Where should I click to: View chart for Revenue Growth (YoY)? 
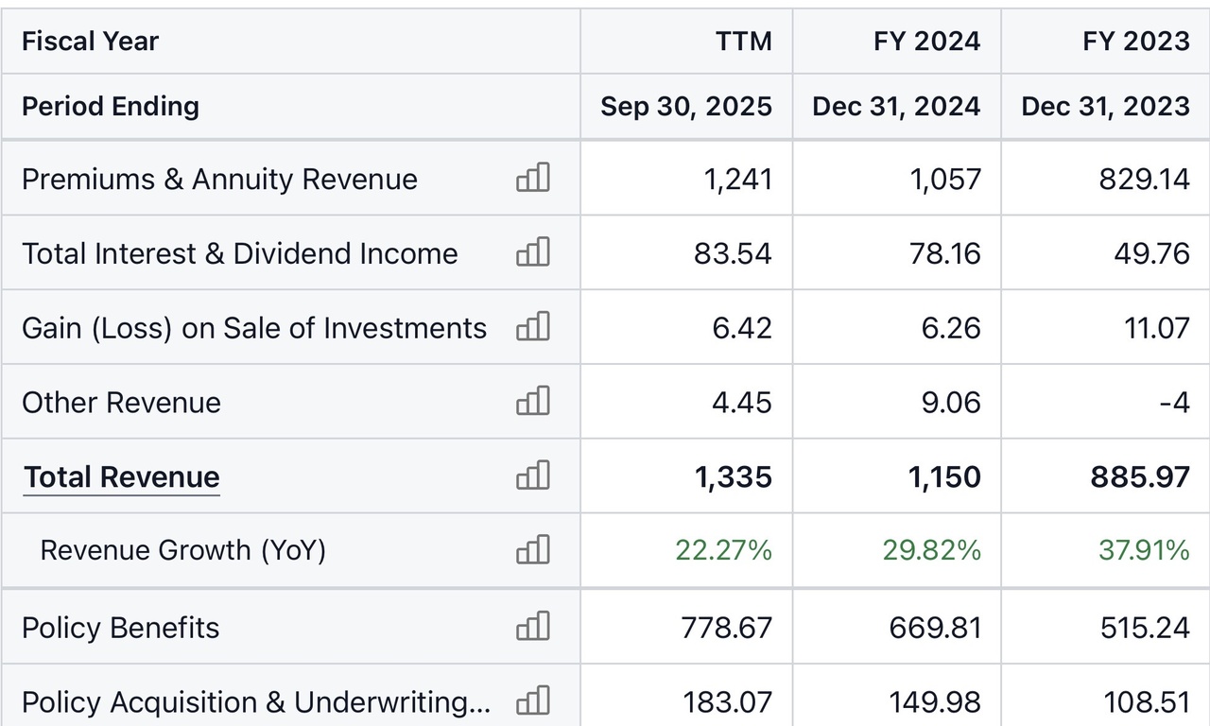pos(533,550)
